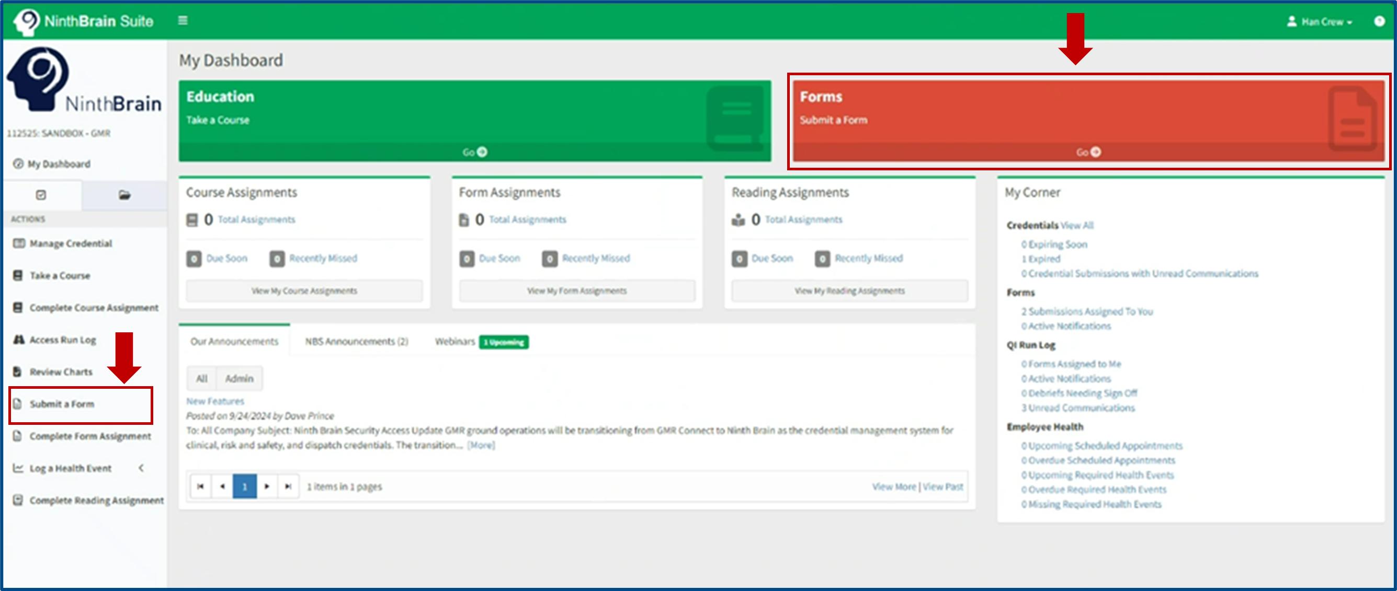Click Recently Missed in Reading Assignments
This screenshot has height=591, width=1397.
tap(869, 258)
